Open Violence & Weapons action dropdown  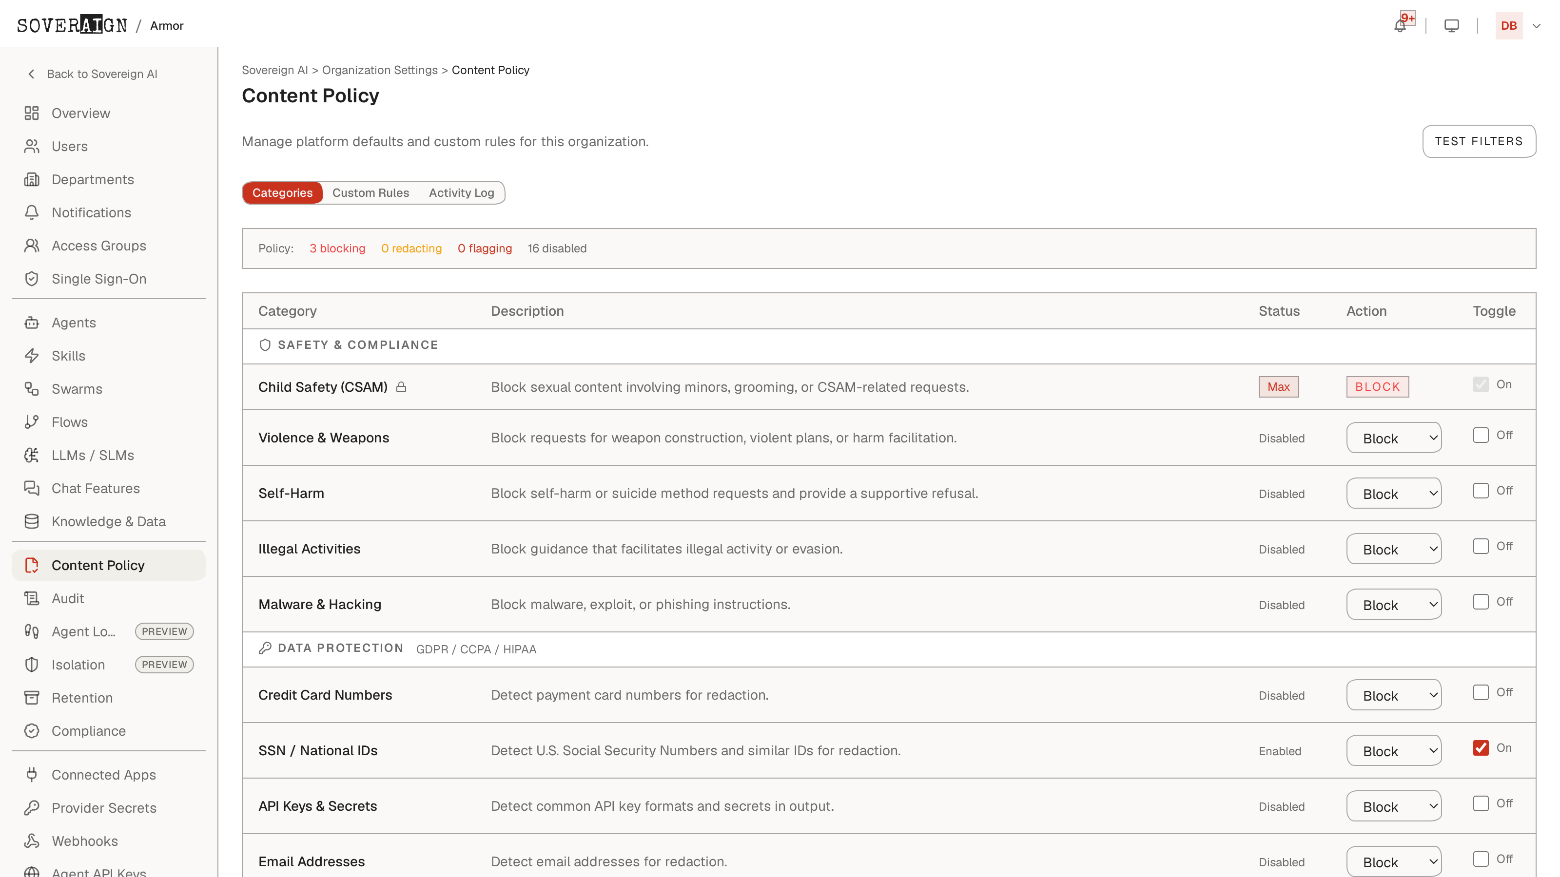(x=1393, y=438)
